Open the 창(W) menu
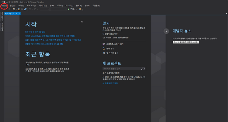 click(x=87, y=6)
